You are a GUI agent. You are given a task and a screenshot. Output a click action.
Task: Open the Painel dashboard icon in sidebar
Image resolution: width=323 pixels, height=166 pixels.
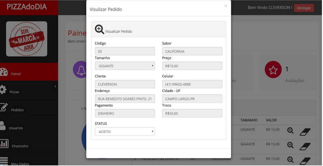click(4, 72)
